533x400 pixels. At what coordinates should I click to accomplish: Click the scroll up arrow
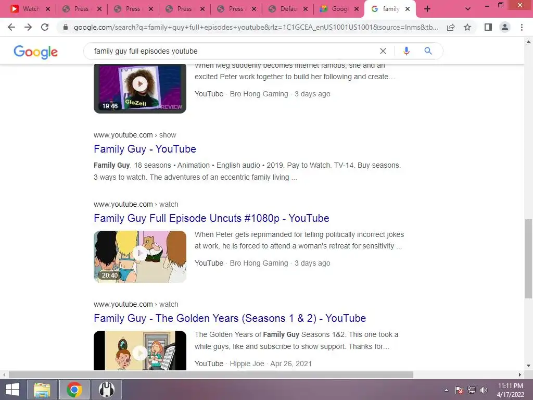coord(528,42)
